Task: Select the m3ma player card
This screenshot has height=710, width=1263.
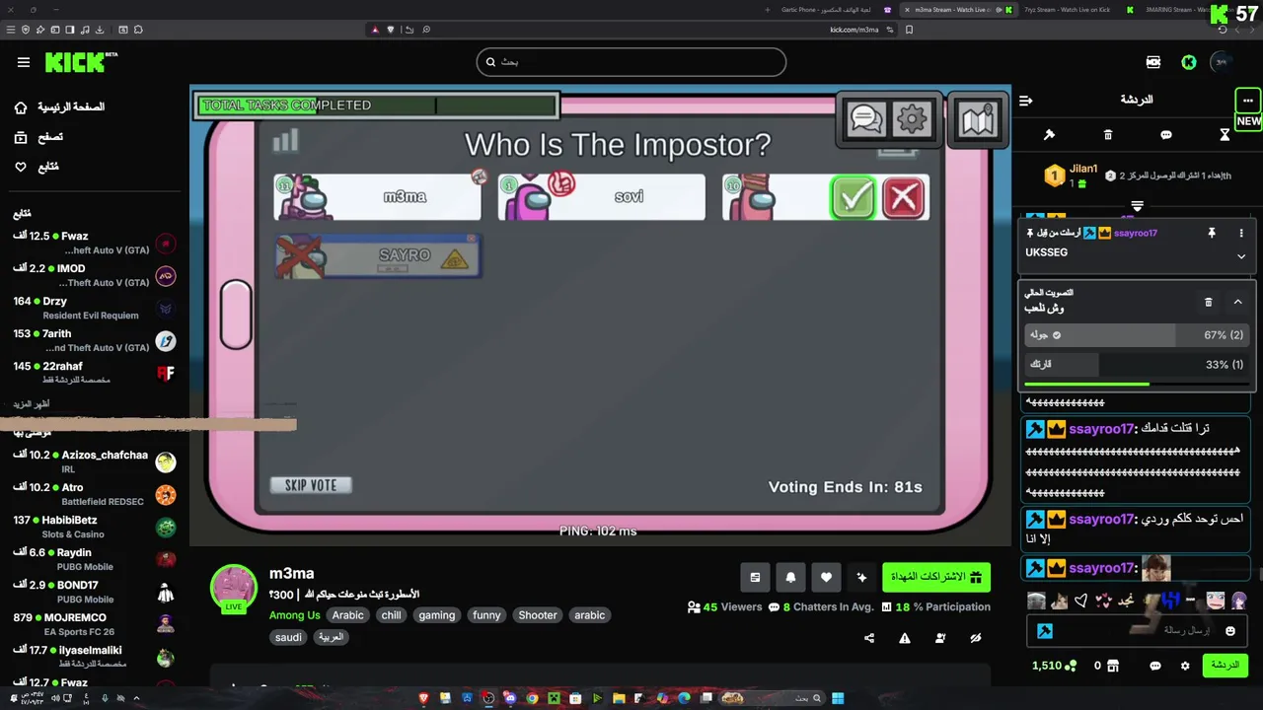Action: pyautogui.click(x=378, y=197)
